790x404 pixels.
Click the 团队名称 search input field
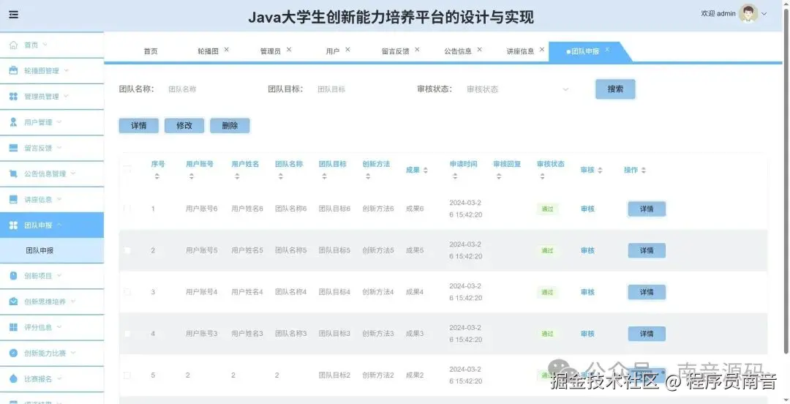tap(209, 89)
